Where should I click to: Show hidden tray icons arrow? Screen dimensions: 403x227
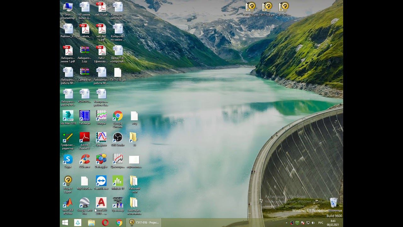[x=286, y=223]
